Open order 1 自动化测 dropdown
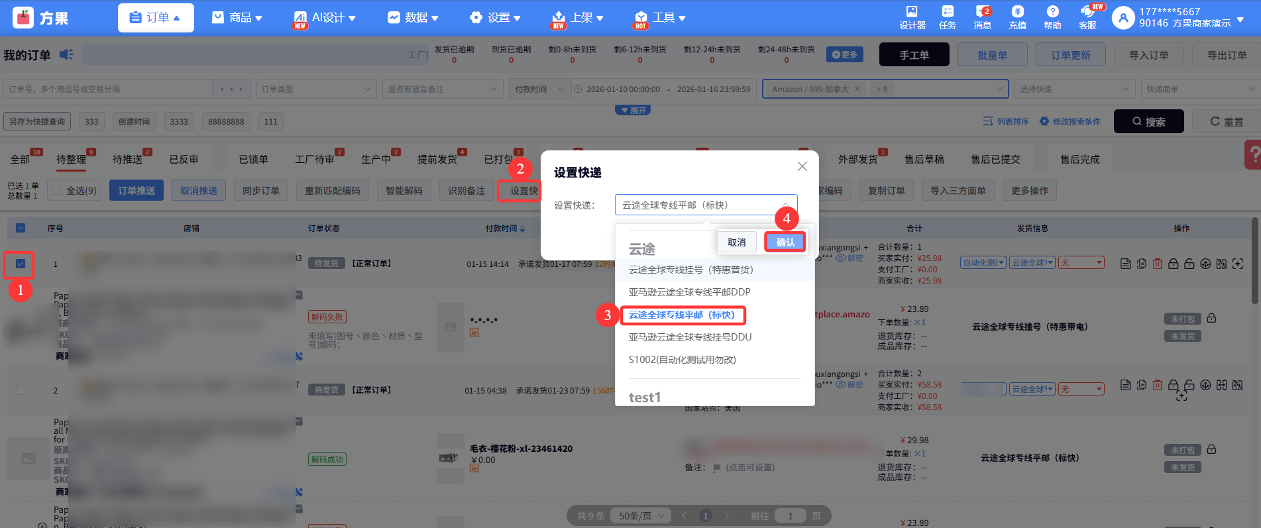This screenshot has height=528, width=1261. pos(983,263)
